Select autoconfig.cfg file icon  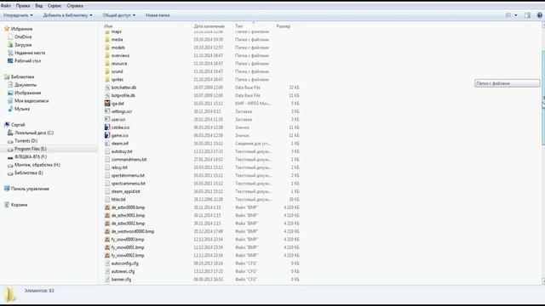[x=107, y=263]
